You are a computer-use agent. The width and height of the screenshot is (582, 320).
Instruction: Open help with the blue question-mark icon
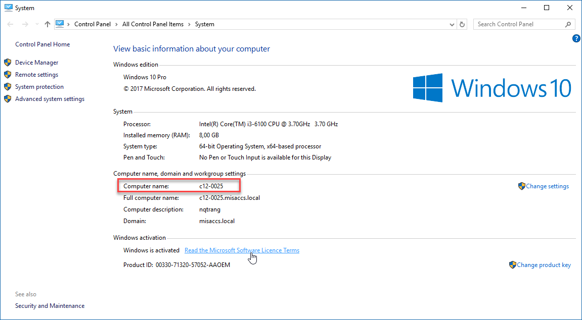576,39
